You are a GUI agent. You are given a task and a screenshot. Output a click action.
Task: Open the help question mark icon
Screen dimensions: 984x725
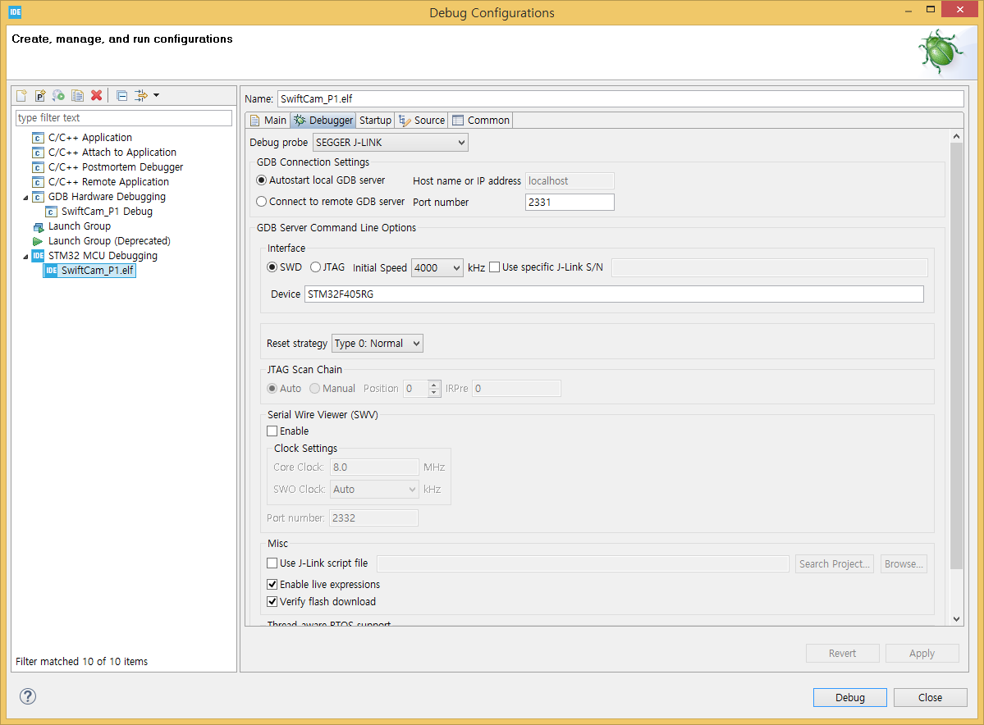[x=28, y=696]
